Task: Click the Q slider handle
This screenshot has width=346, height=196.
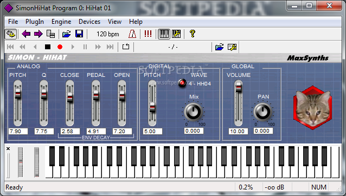Action: point(44,94)
